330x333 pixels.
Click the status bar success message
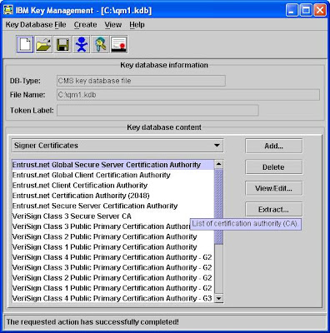[x=92, y=322]
